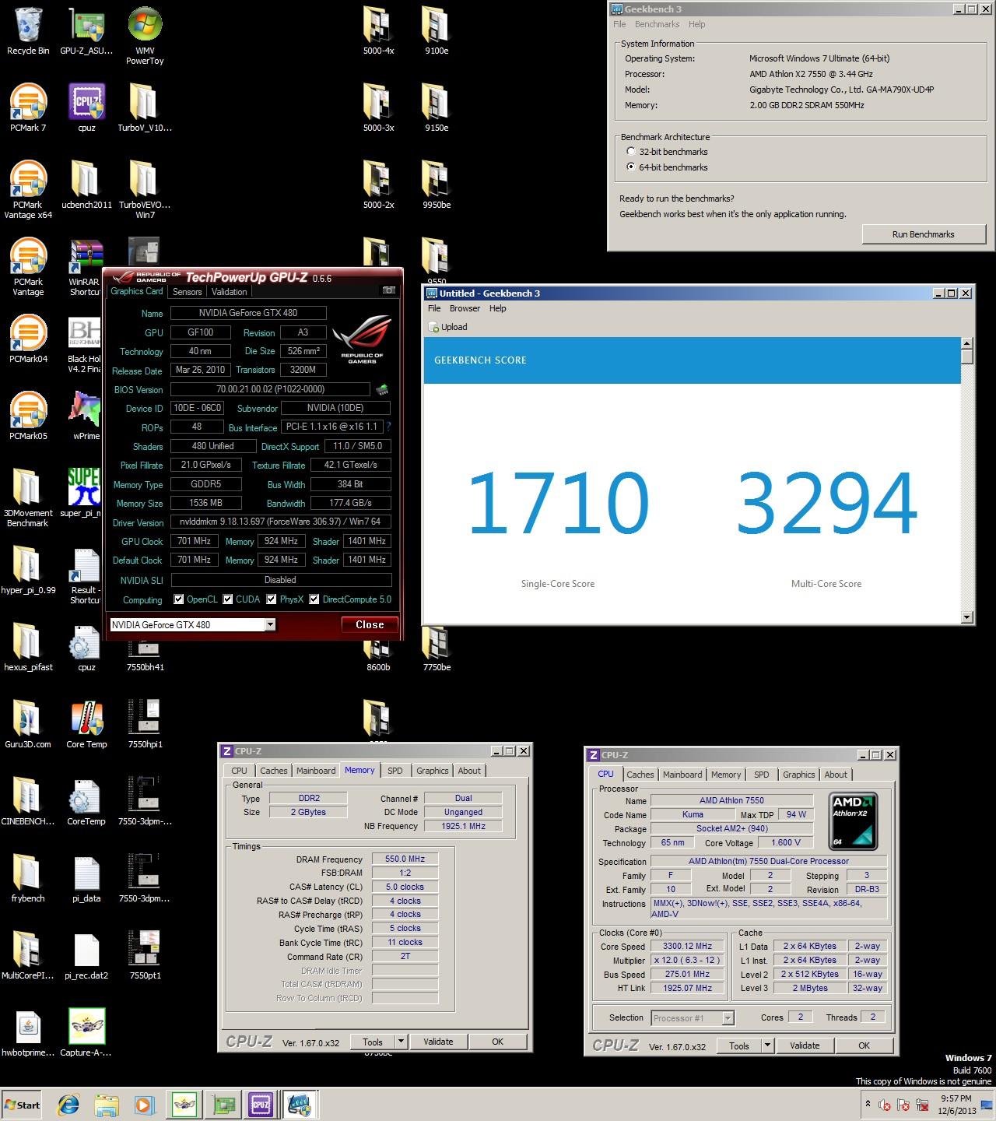
Task: Click Validate in CPU-Z Memory window
Action: pyautogui.click(x=438, y=1042)
